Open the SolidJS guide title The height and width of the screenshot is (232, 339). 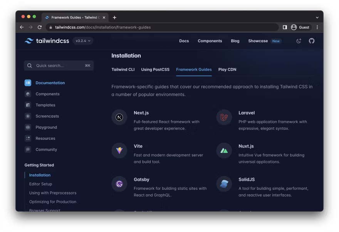247,179
